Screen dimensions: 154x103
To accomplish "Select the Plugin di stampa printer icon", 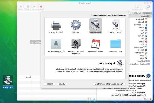I will 56,25.
